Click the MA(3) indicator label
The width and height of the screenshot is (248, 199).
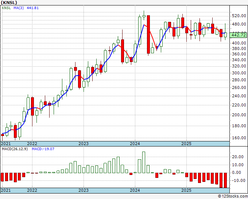19,8
